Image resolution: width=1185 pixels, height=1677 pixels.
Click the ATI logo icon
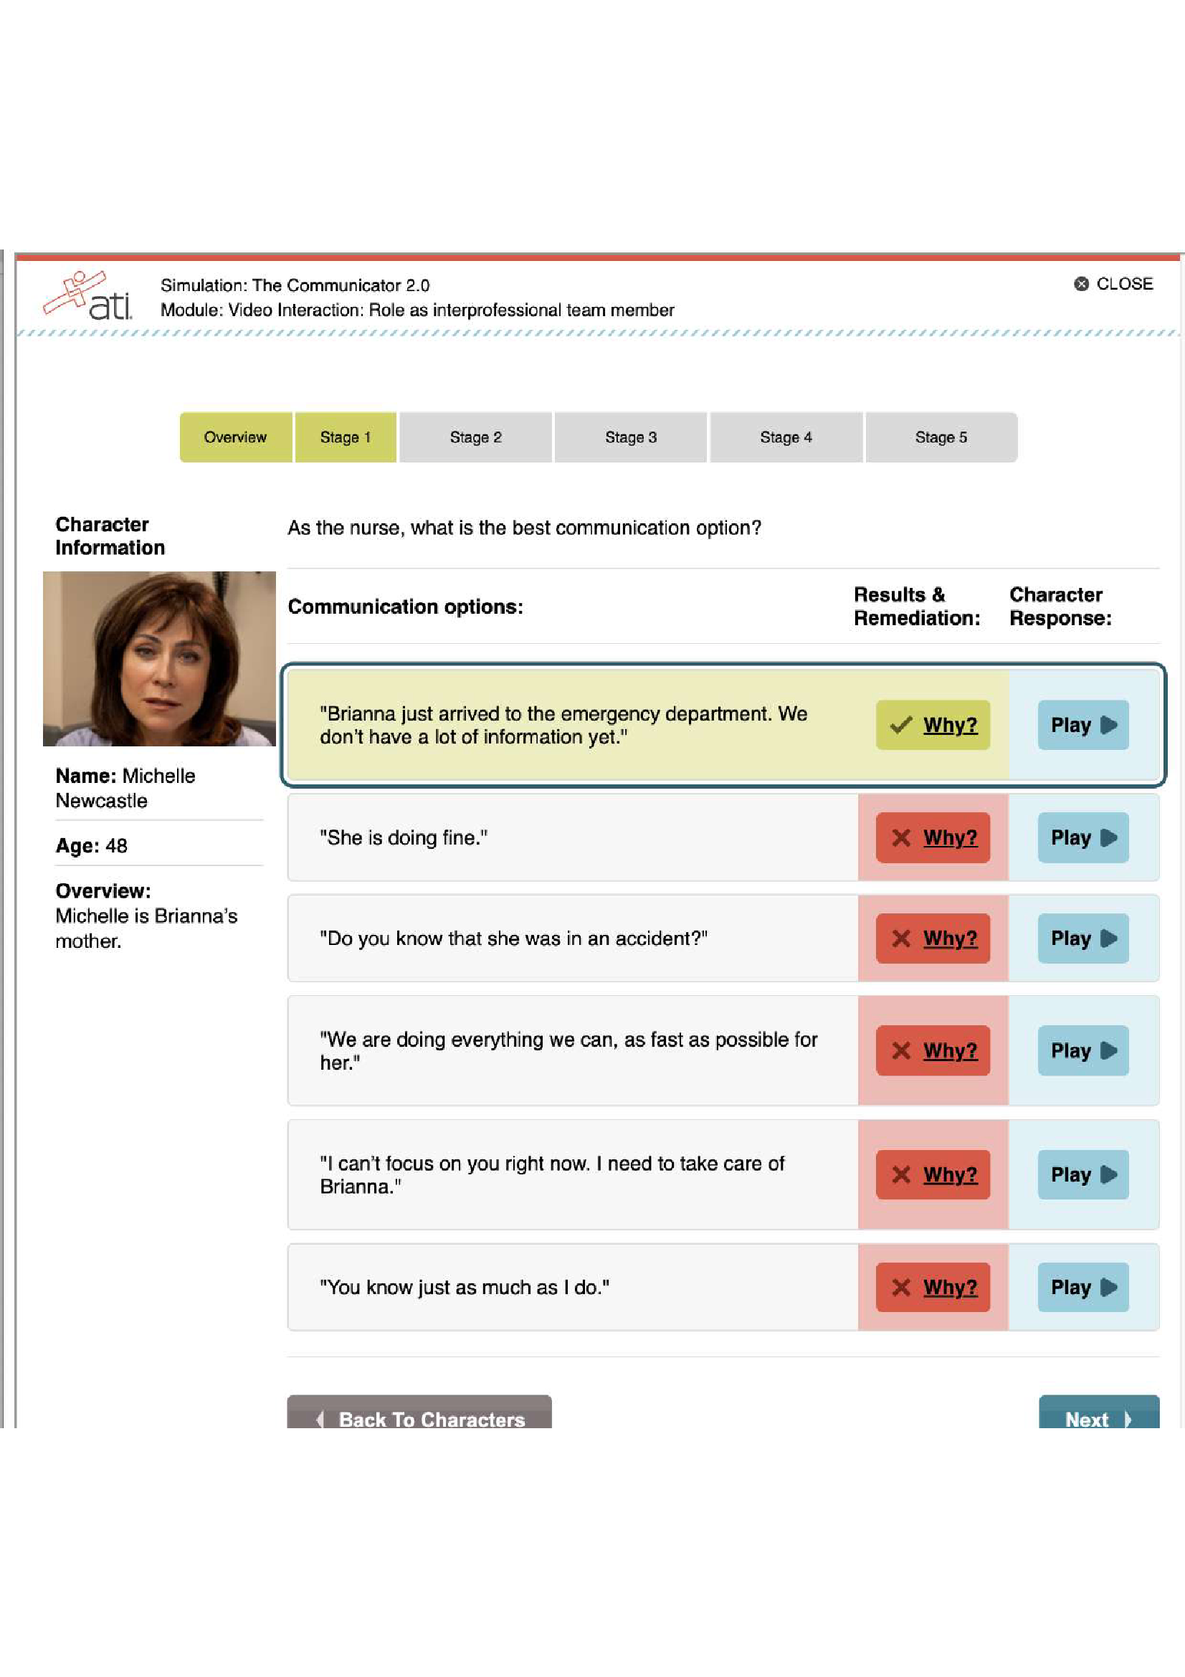[87, 296]
